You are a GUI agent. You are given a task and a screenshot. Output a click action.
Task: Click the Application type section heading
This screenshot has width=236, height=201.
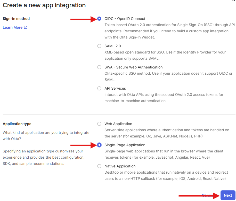coord(17,124)
